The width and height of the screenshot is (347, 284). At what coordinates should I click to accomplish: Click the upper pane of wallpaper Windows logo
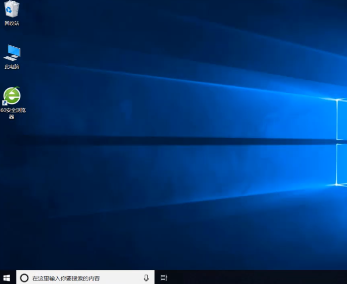(x=342, y=119)
